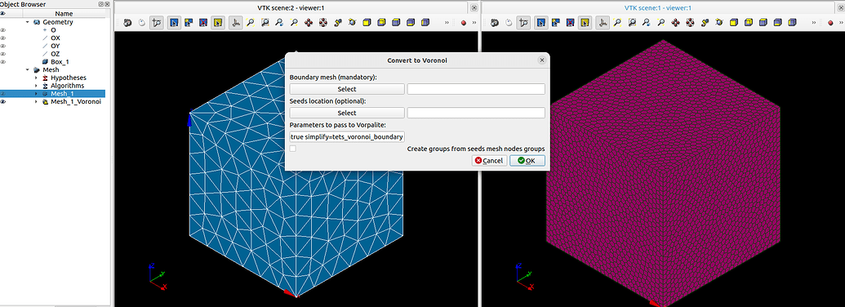Click change rotation point in VTK scene:1 toolbar
The image size is (845, 307).
coord(705,23)
